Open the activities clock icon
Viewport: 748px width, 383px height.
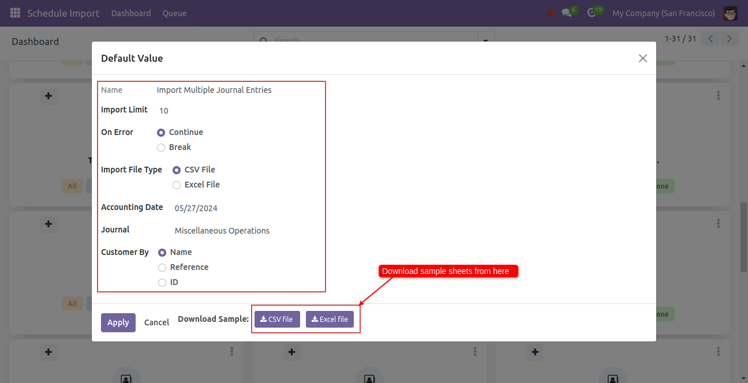click(x=592, y=13)
